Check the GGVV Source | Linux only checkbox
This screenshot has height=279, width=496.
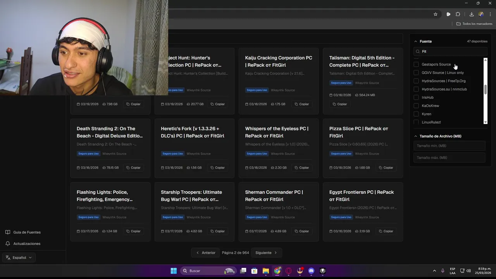[416, 73]
